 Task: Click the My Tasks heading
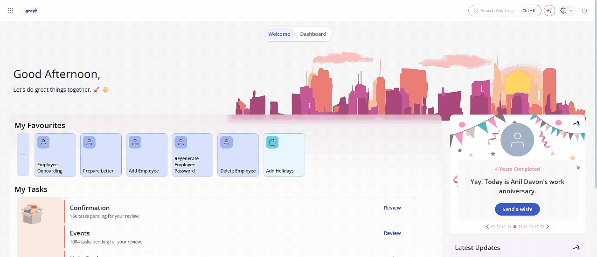[x=31, y=189]
